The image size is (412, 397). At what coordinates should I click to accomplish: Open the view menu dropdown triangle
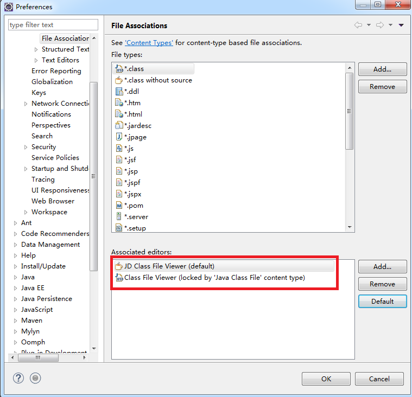[x=401, y=25]
